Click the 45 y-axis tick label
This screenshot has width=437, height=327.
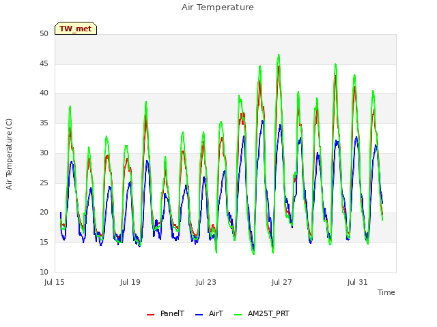[x=44, y=63]
